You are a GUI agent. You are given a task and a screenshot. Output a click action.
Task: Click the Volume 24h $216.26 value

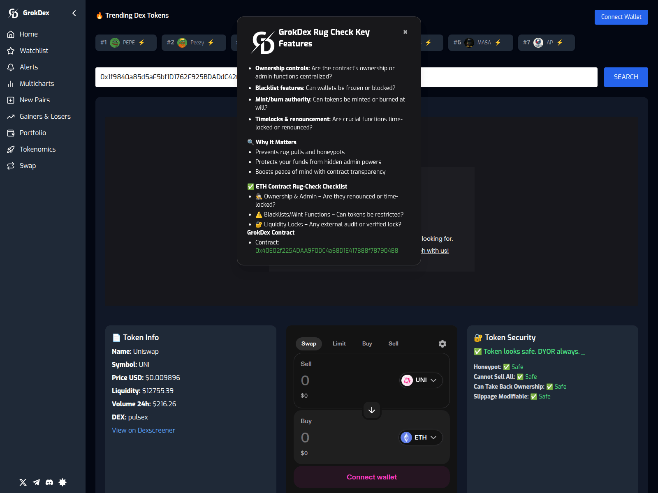(x=164, y=404)
